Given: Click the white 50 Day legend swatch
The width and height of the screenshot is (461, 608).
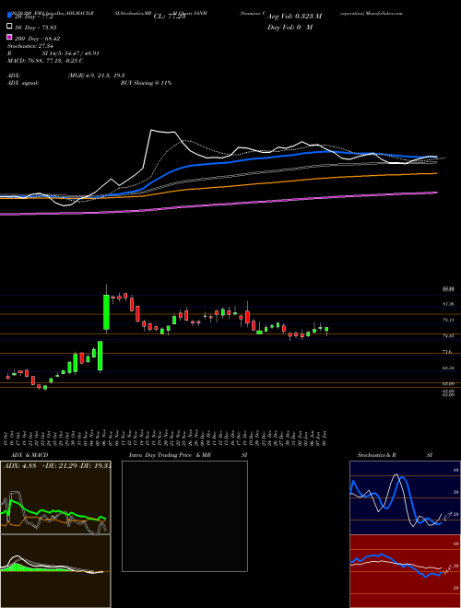Looking at the screenshot, I should tap(9, 27).
